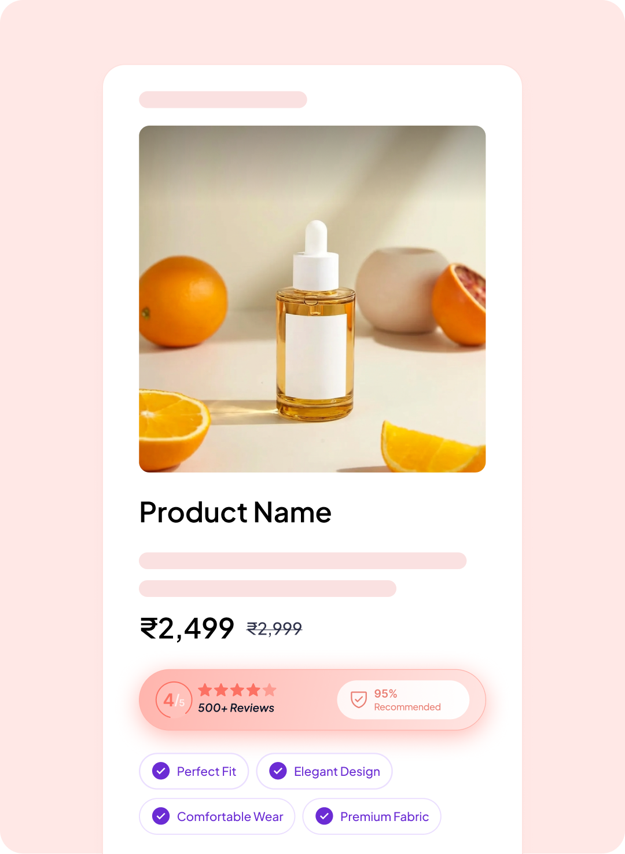This screenshot has height=854, width=625.
Task: Click the Product Name heading
Action: [236, 512]
